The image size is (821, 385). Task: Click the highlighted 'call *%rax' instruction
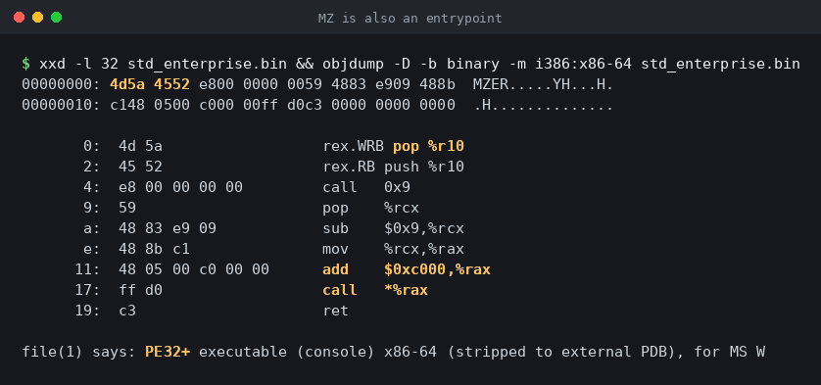(x=375, y=290)
